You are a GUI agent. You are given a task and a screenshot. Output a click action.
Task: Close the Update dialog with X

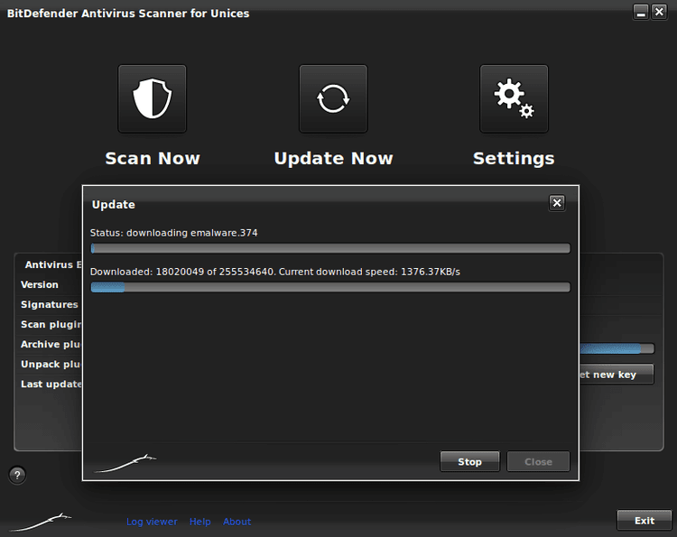pos(557,202)
